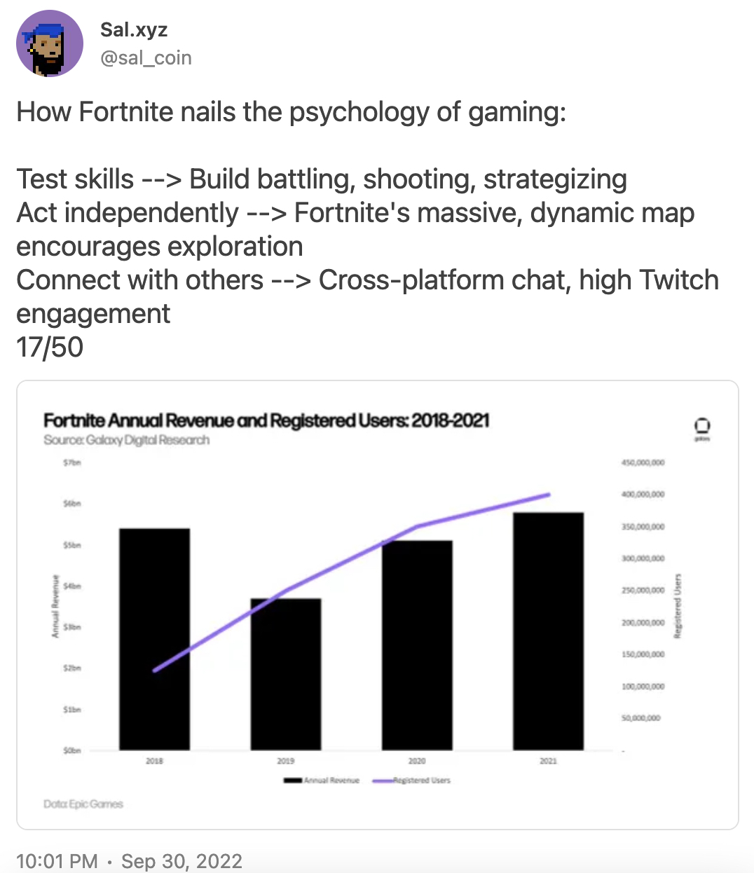The width and height of the screenshot is (754, 873).
Task: Click the Source: Galaxy Digital Research text
Action: point(127,440)
